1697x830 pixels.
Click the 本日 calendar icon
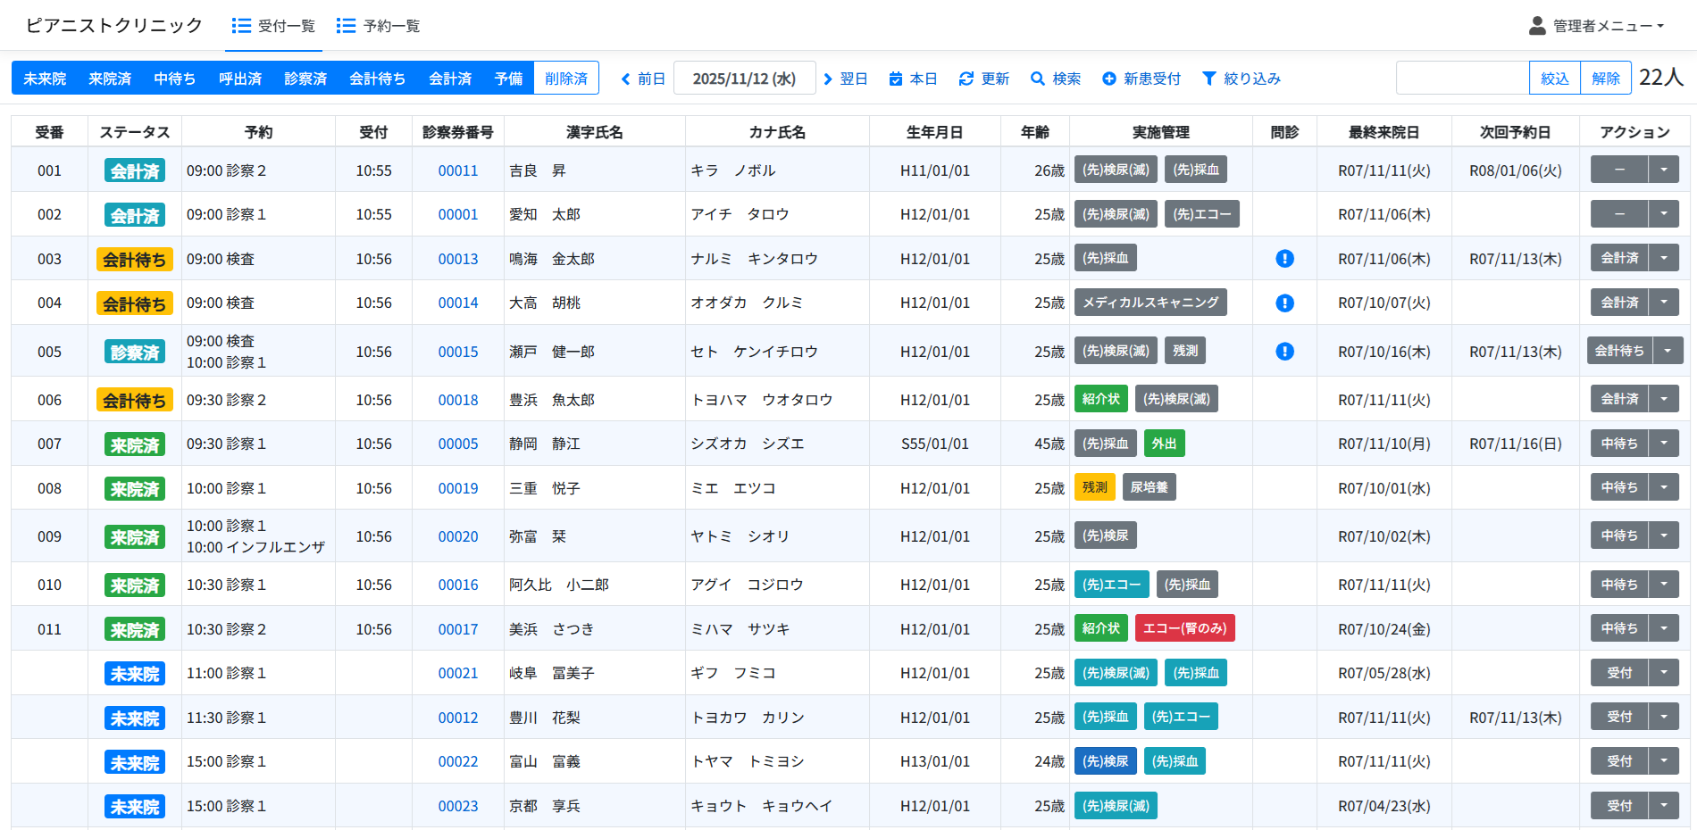pos(896,79)
